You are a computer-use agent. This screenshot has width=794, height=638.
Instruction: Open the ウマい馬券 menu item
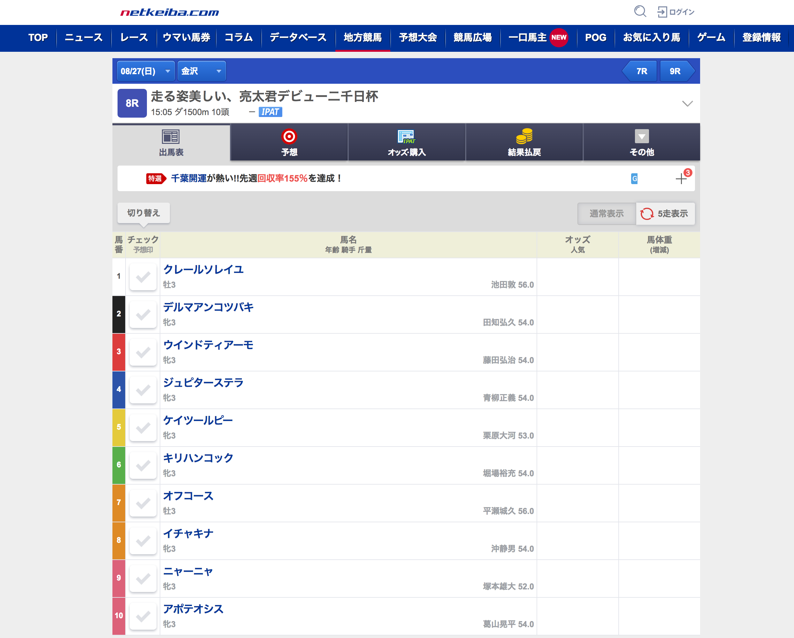click(186, 38)
